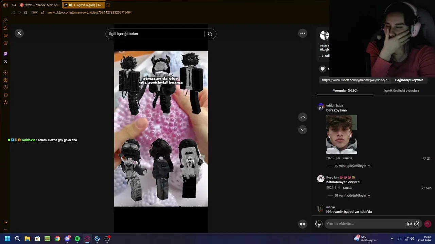Insert a mention with the @ icon
Screen dimensions: 435x244
pyautogui.click(x=409, y=224)
